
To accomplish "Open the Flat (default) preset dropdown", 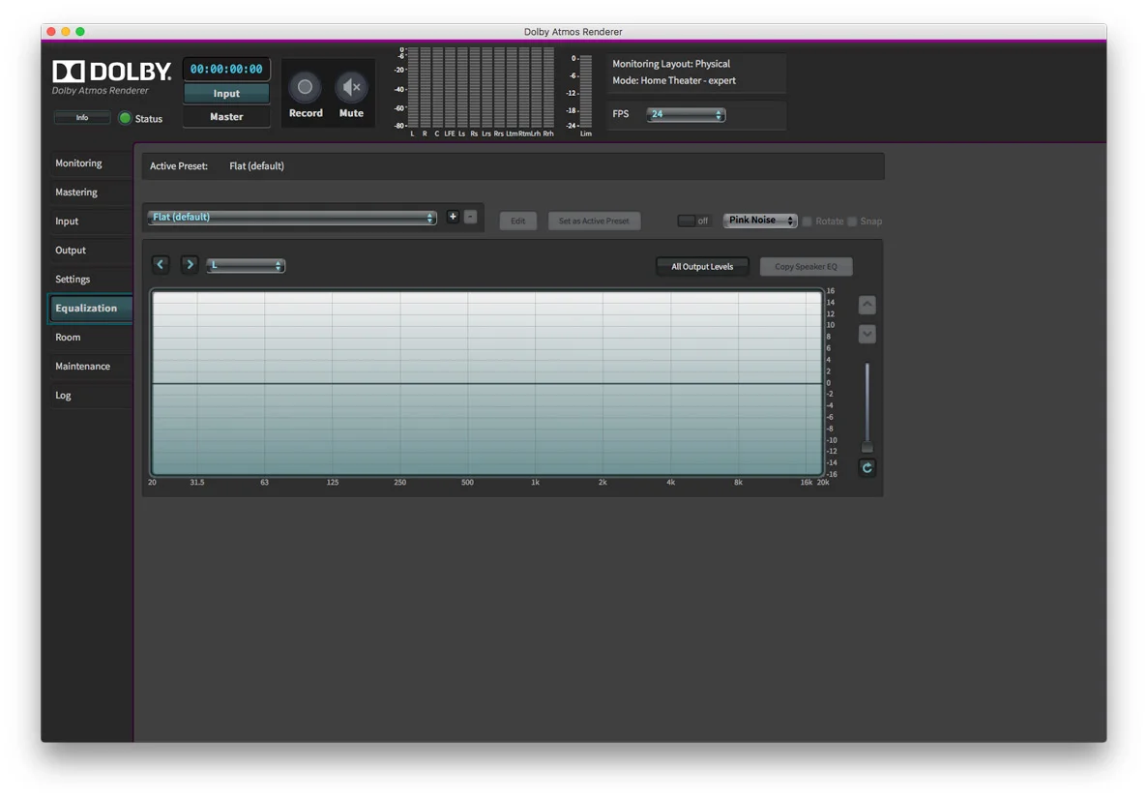I will [292, 218].
